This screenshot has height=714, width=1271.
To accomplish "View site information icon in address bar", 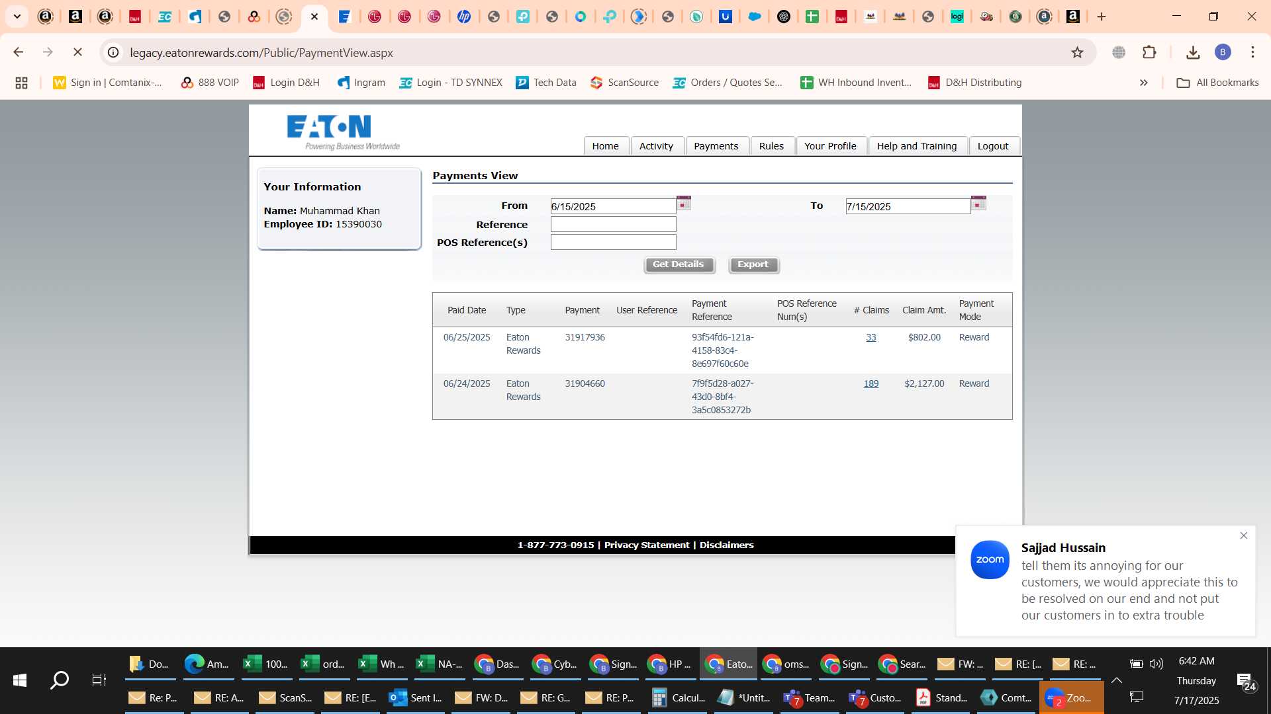I will [x=114, y=52].
